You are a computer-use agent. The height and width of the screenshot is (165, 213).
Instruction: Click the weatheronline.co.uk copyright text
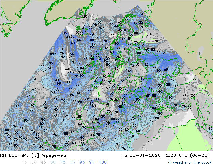pos(190,162)
